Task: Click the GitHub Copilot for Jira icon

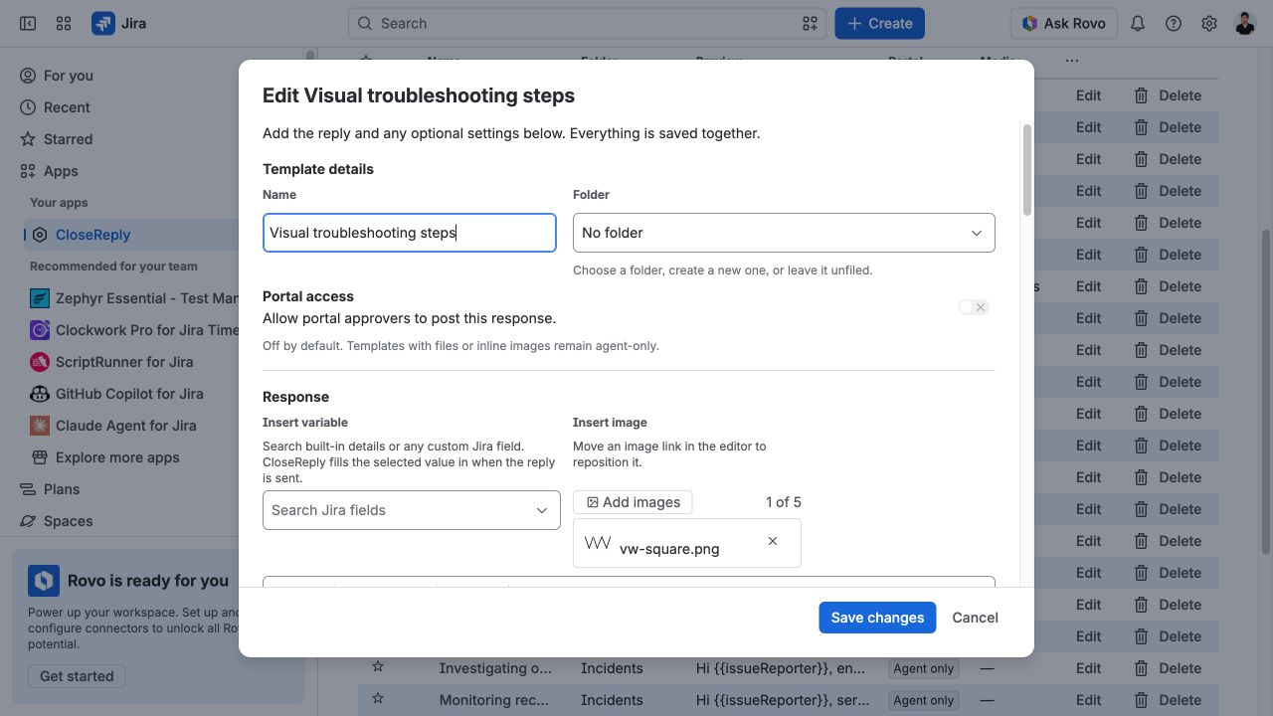Action: 40,394
